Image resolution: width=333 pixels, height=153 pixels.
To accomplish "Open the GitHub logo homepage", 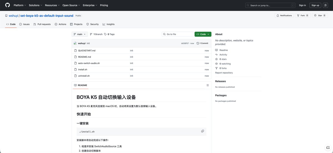I will tap(7, 5).
